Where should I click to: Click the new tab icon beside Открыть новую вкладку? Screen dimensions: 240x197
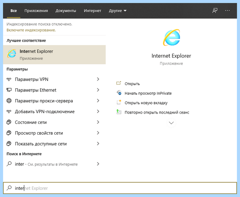[x=119, y=102]
